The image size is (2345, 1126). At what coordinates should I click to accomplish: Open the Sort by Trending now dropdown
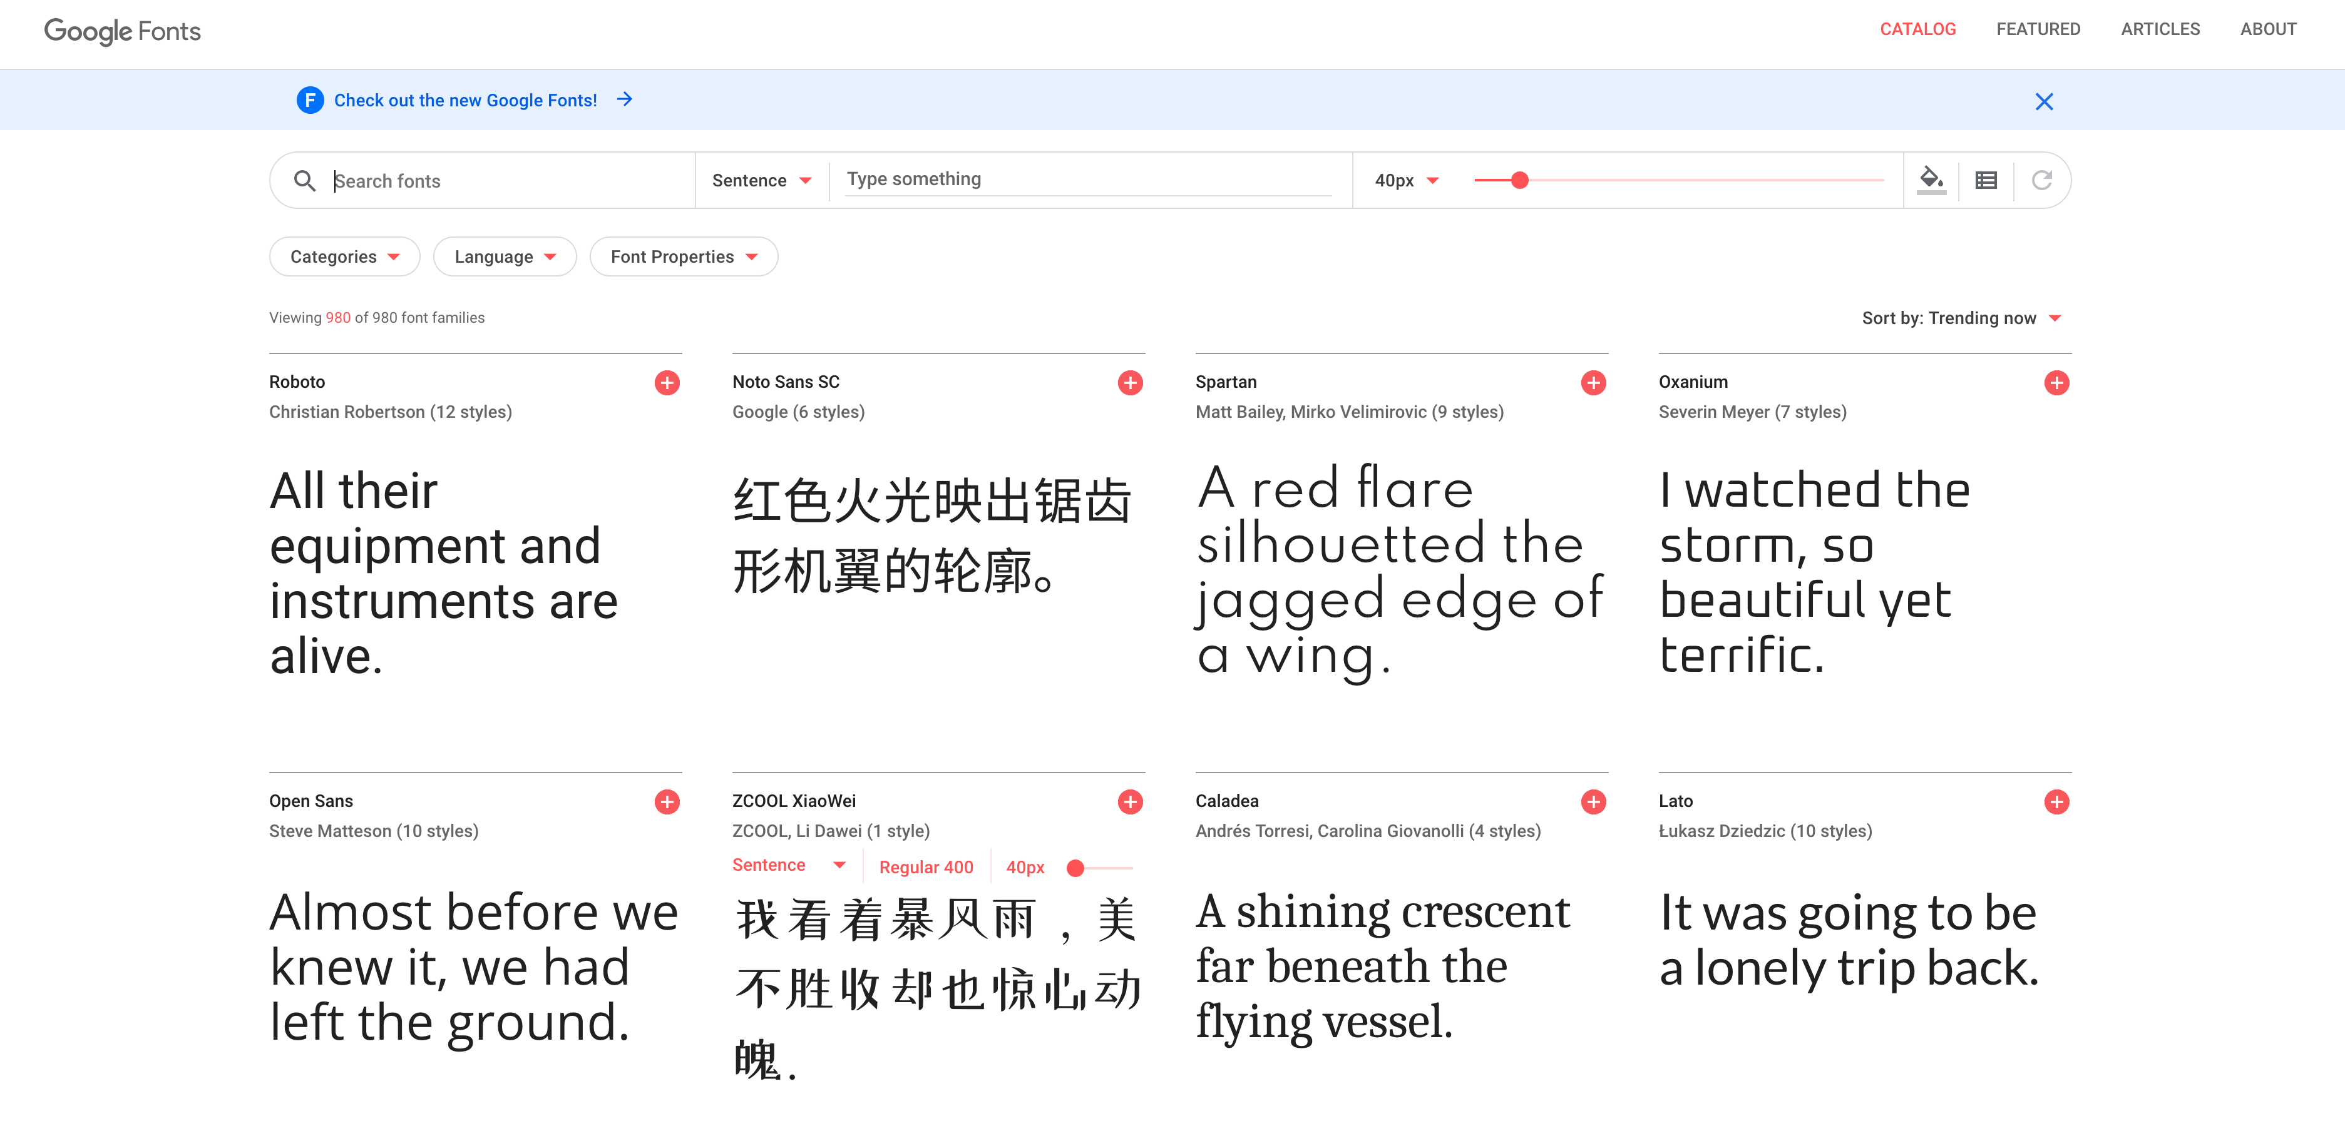[x=1962, y=317]
